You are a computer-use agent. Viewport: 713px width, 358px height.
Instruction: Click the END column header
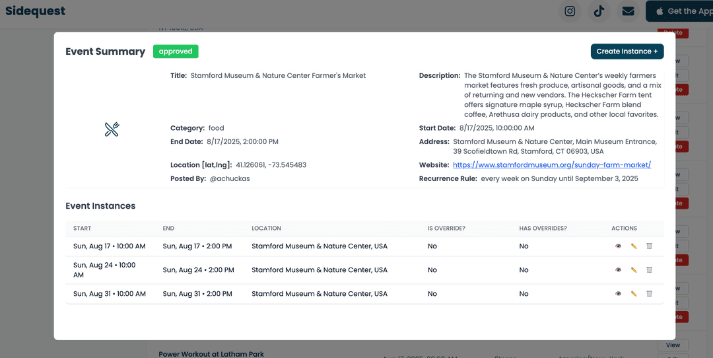coord(168,229)
